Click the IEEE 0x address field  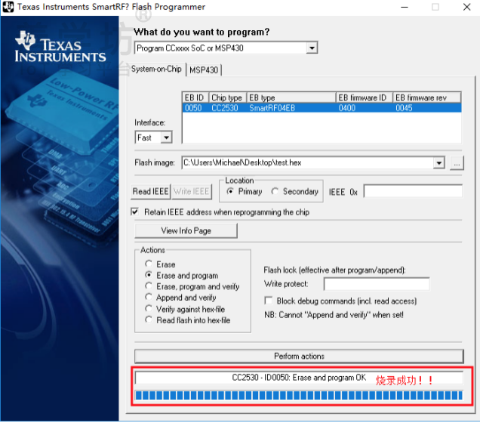(x=413, y=191)
